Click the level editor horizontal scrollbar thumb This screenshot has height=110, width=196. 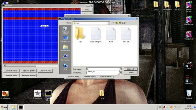click(21, 65)
